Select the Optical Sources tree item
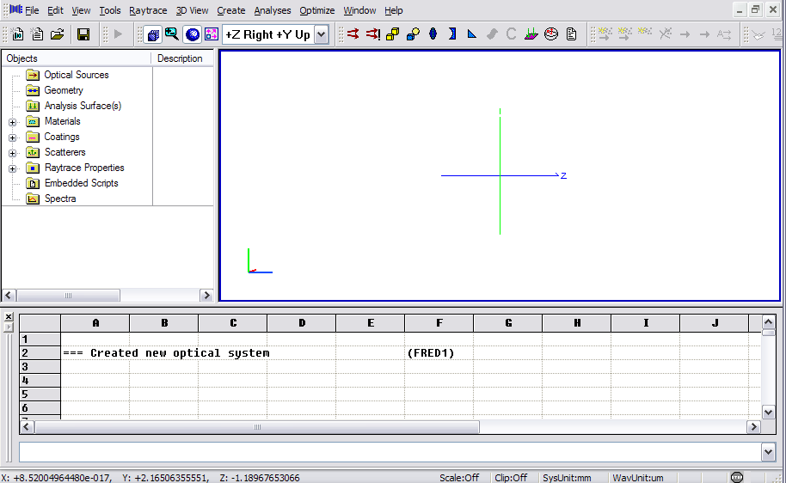Viewport: 786px width, 483px height. (76, 75)
